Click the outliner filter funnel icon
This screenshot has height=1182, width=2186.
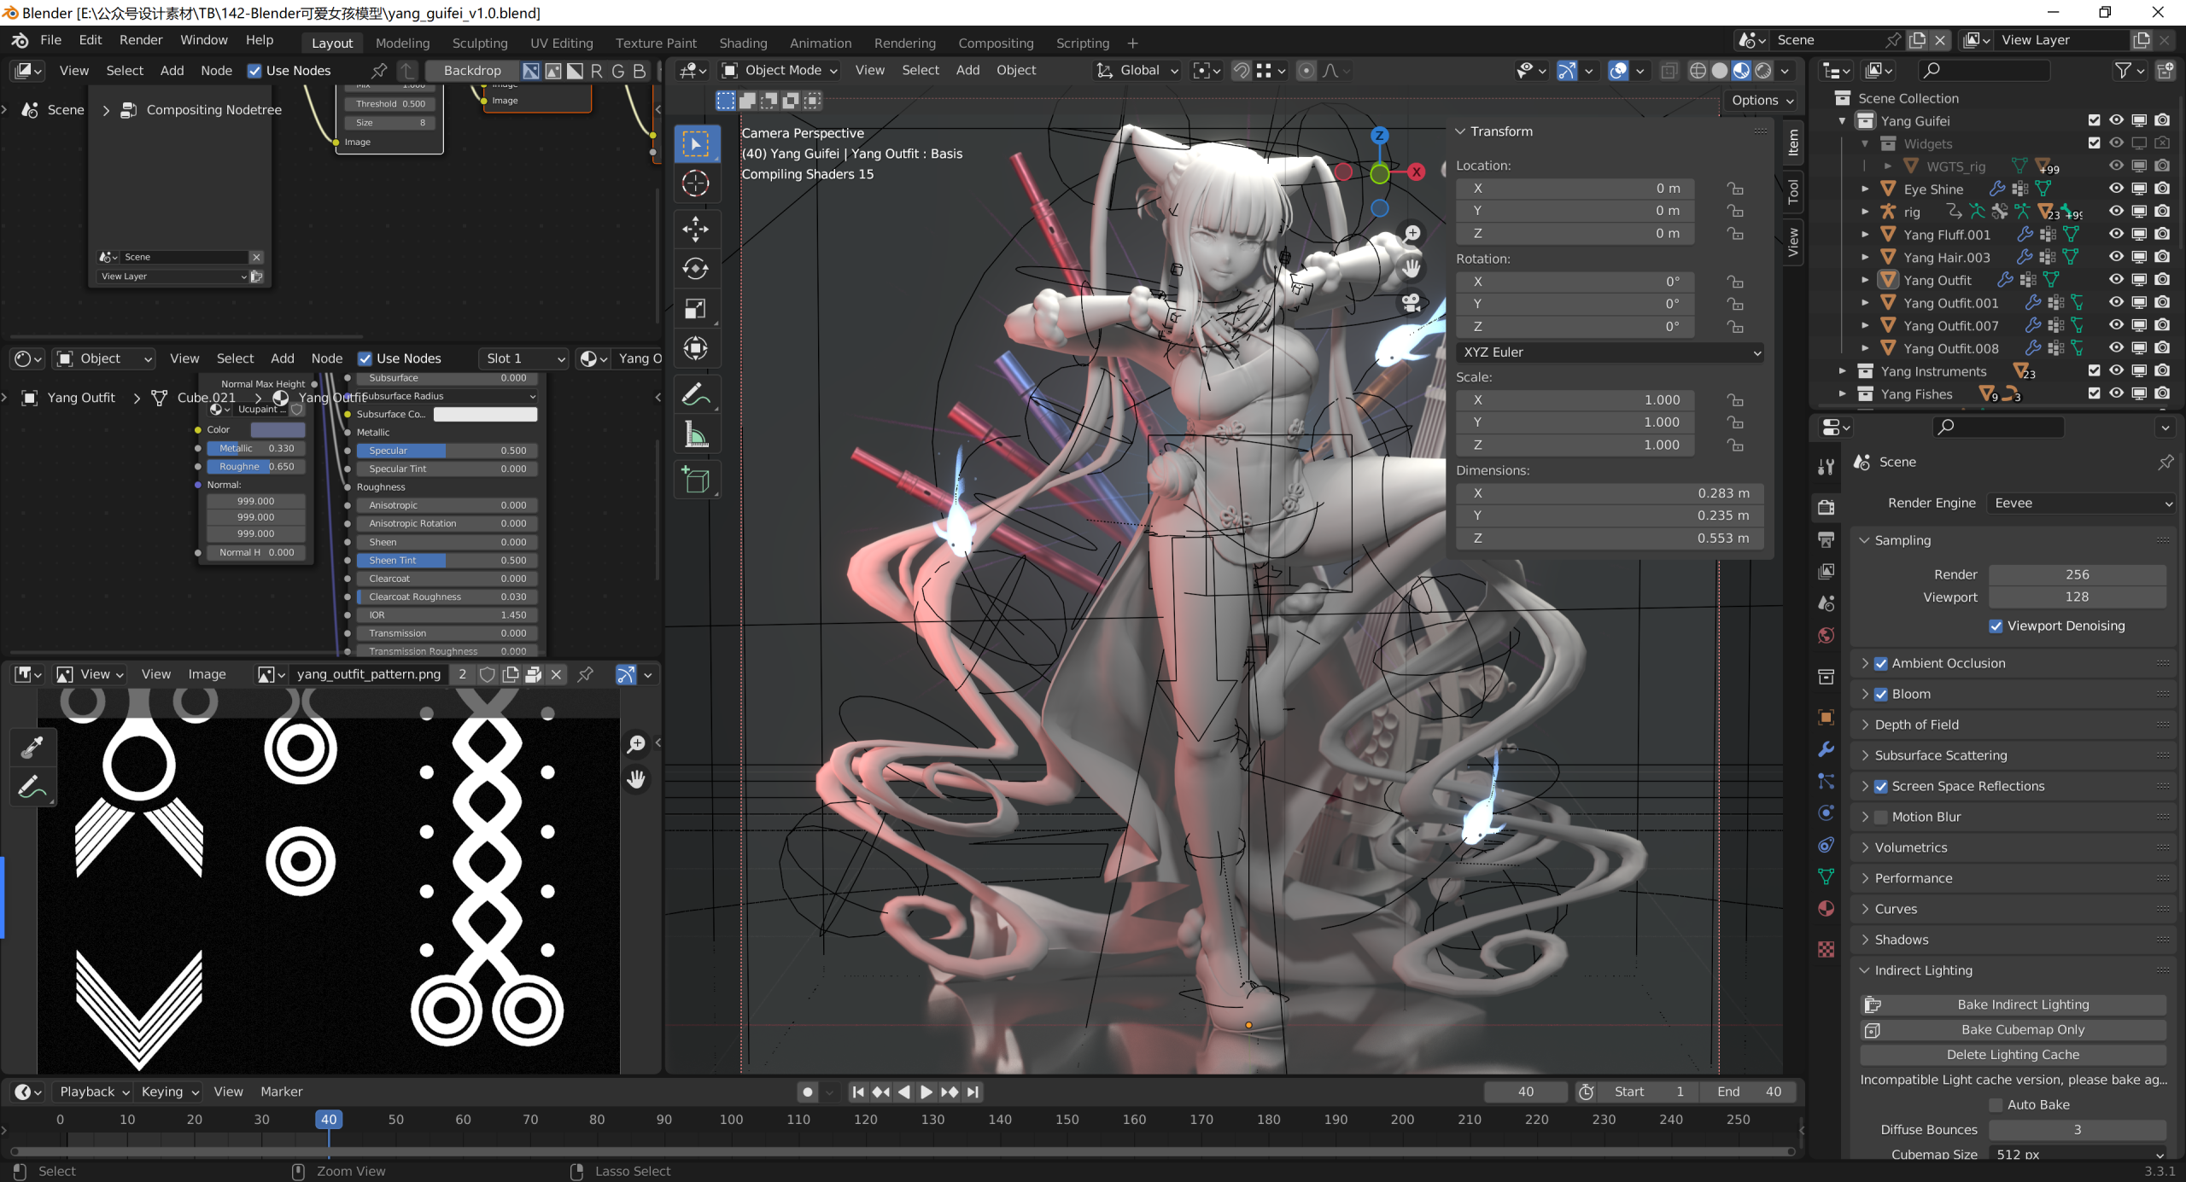pyautogui.click(x=2123, y=71)
